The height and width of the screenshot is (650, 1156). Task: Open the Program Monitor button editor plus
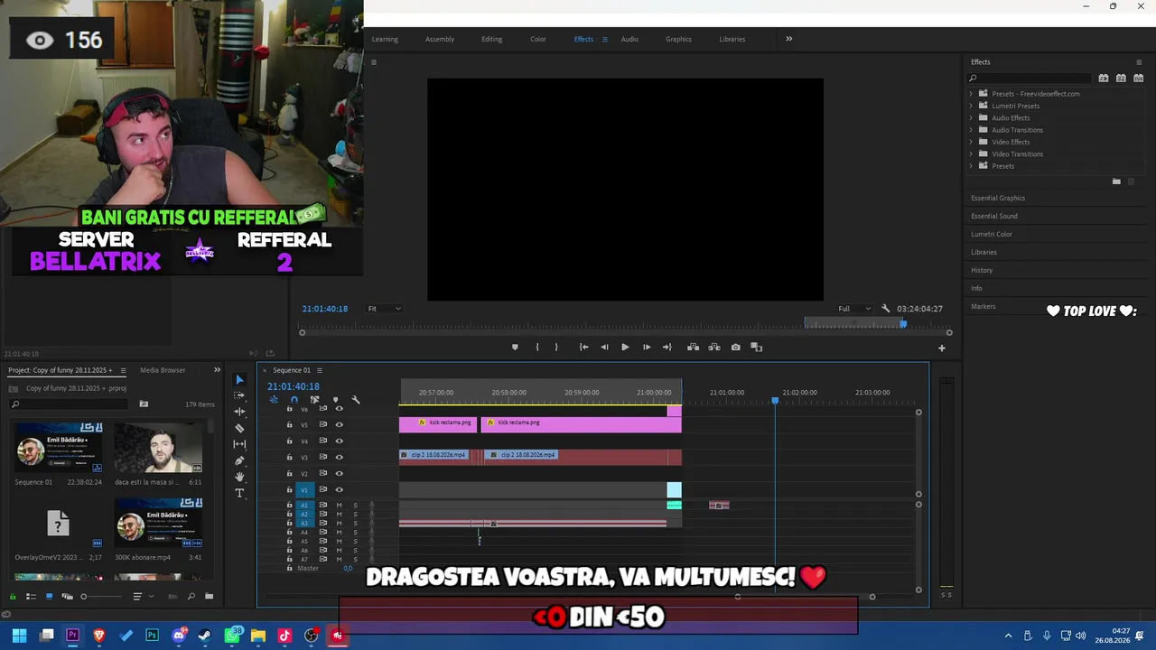click(941, 348)
